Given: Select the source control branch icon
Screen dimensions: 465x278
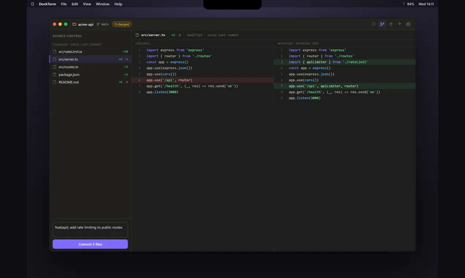Looking at the screenshot, I should click(x=382, y=24).
